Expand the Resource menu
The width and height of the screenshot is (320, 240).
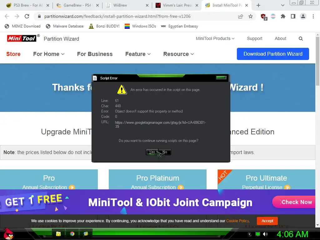coord(178,54)
